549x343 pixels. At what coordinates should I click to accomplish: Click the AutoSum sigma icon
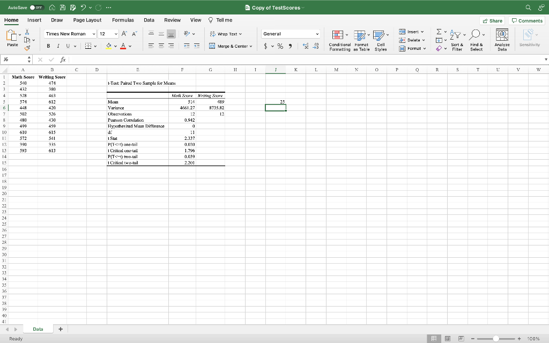(x=439, y=32)
